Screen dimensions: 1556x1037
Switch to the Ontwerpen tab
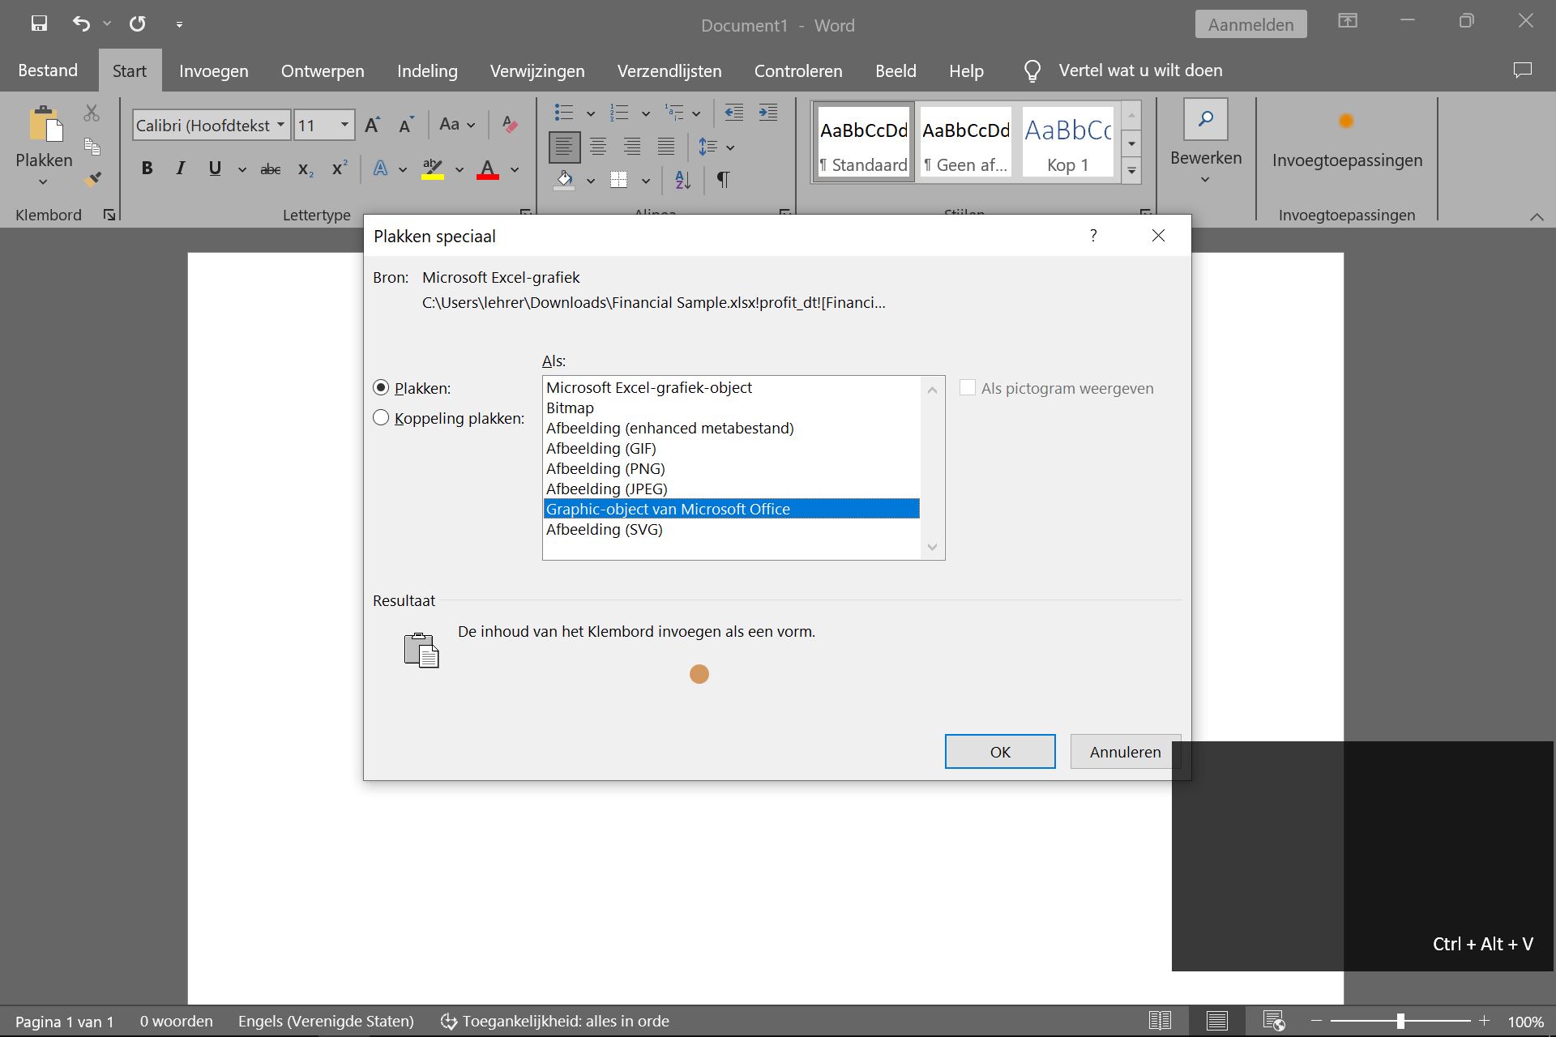coord(323,71)
